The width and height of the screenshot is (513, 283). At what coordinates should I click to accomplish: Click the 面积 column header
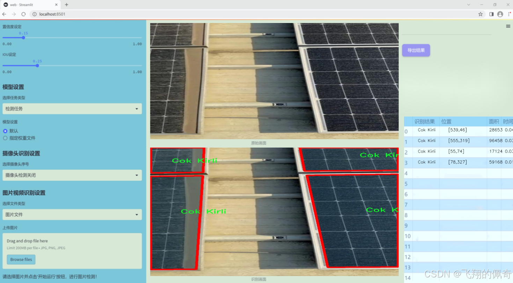tap(494, 122)
